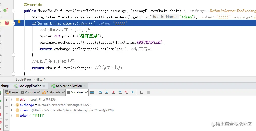Click the parameter icon beside exchange variable
Screen dimensions: 256x131
tap(17, 105)
